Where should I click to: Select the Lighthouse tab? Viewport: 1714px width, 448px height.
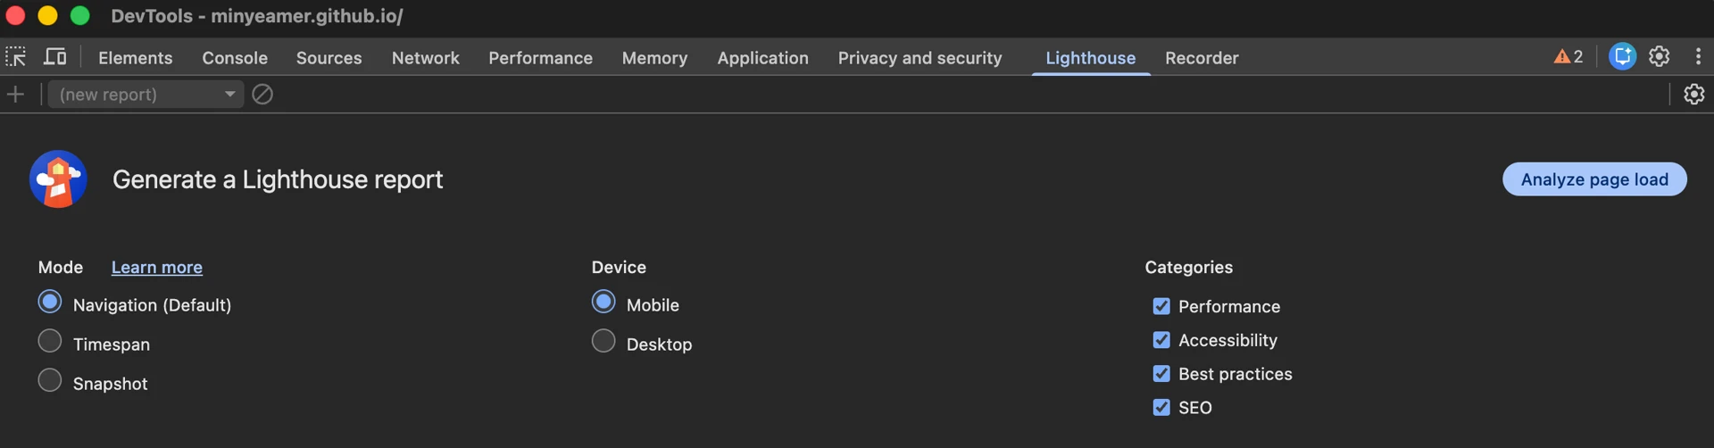pos(1090,58)
